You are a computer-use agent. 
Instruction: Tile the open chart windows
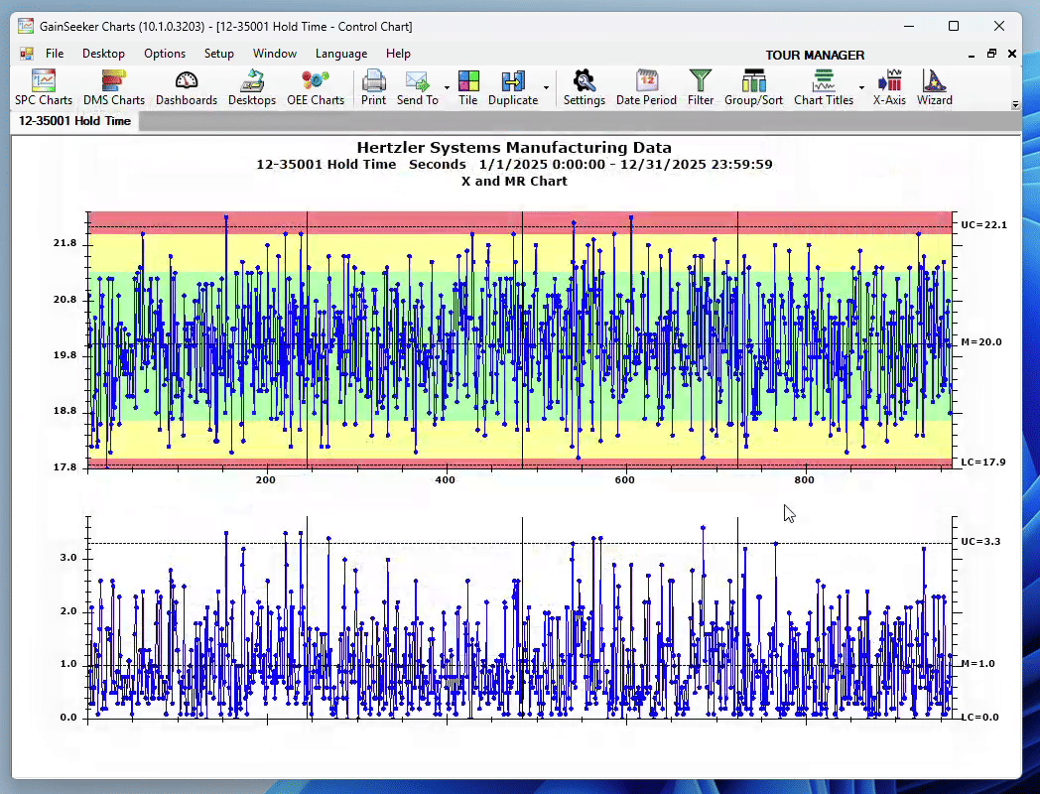(468, 87)
